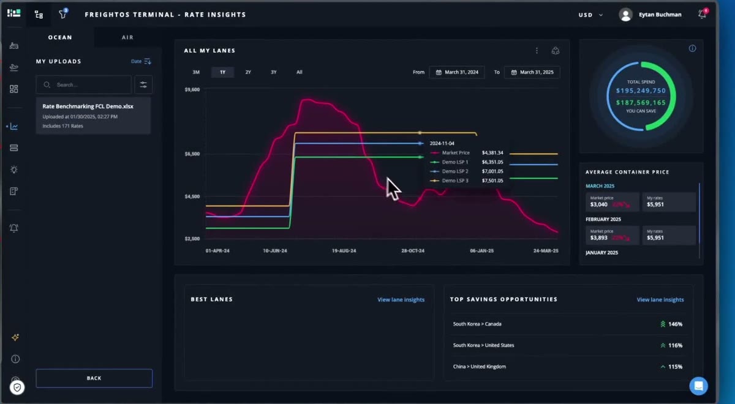Viewport: 735px width, 404px height.
Task: Click the Back button
Action: tap(94, 378)
